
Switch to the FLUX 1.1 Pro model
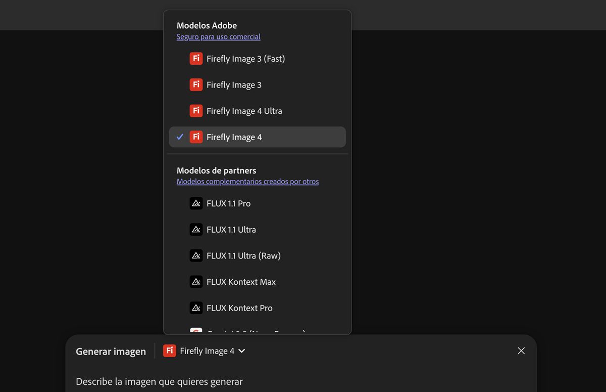tap(229, 203)
